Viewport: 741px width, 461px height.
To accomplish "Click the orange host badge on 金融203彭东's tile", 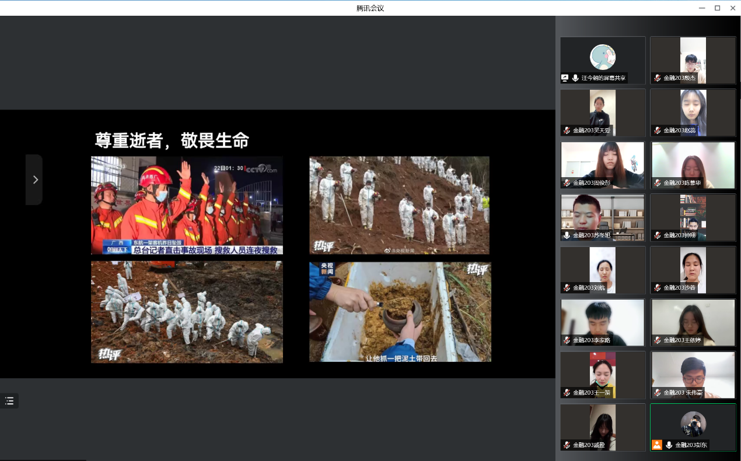I will coord(657,445).
